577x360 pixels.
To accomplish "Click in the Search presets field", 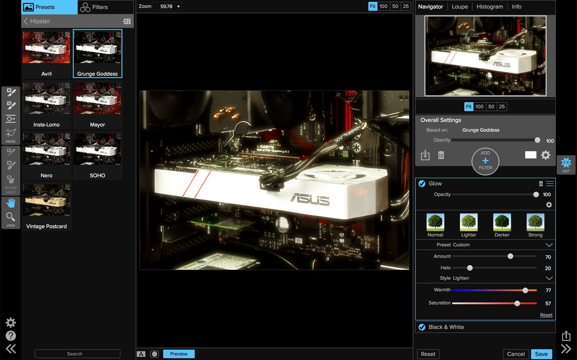I will (77, 354).
